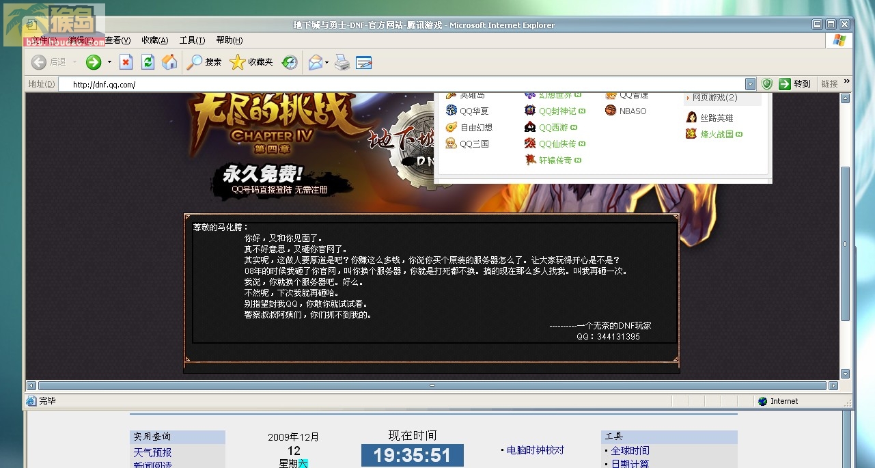This screenshot has height=468, width=875.
Task: Click the QQ仙侠传 game icon
Action: tap(530, 143)
